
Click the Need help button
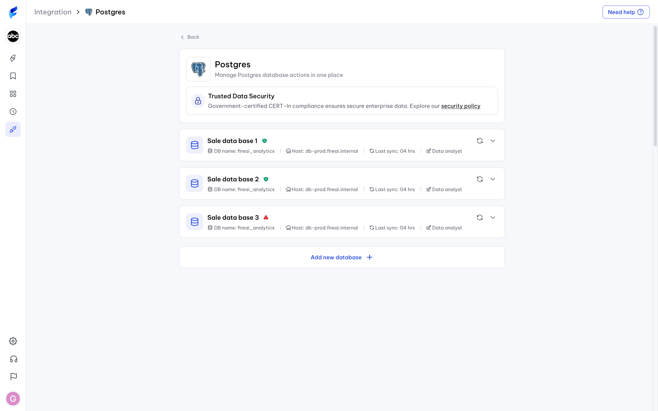point(626,12)
